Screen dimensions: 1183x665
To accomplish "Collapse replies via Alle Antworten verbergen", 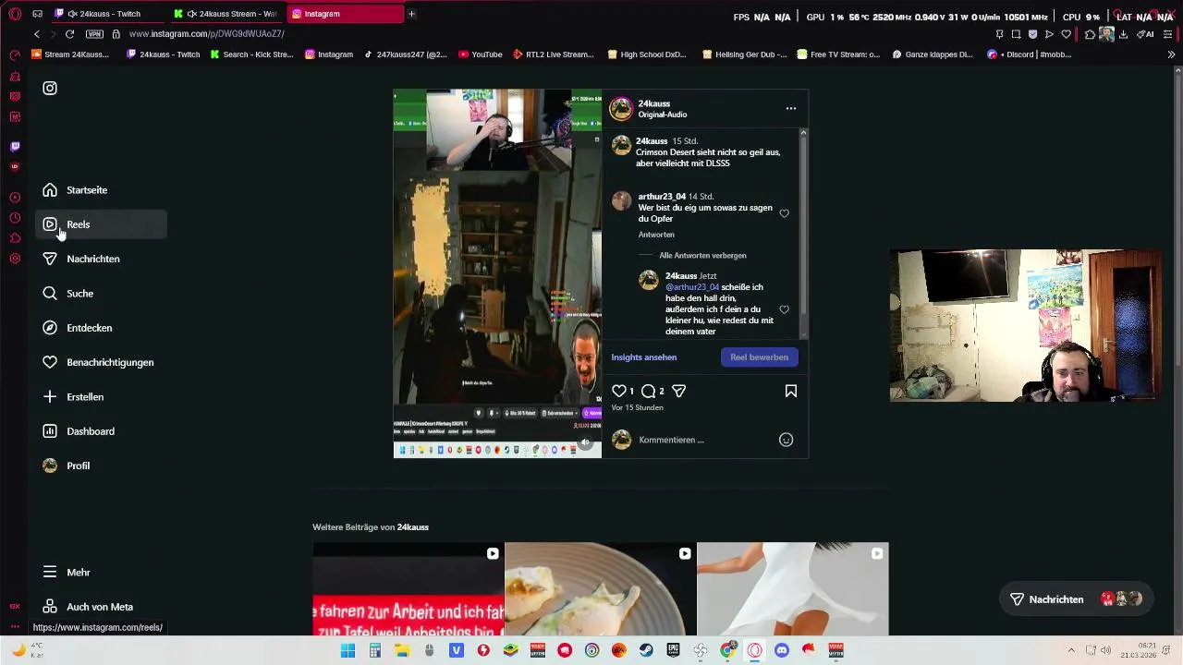I will tap(702, 255).
